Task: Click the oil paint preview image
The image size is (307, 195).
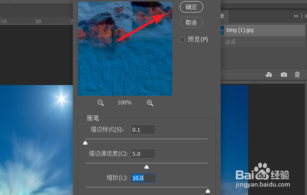Action: tap(125, 48)
